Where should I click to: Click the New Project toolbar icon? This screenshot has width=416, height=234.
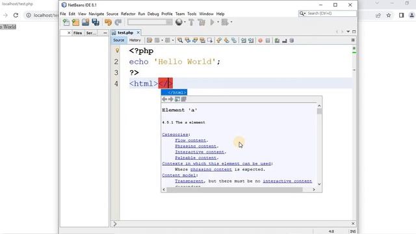76,22
